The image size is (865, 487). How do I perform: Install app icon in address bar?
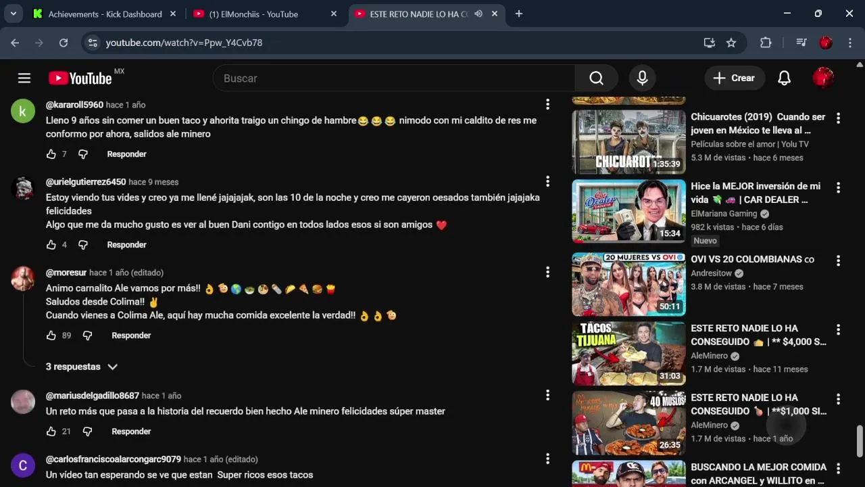coord(709,43)
